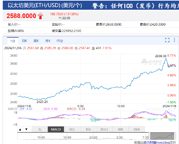Click the red up-arrow price icon
This screenshot has width=179, height=144.
(x=40, y=16)
